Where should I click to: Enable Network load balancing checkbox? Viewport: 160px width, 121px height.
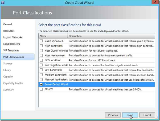pyautogui.click(x=41, y=80)
